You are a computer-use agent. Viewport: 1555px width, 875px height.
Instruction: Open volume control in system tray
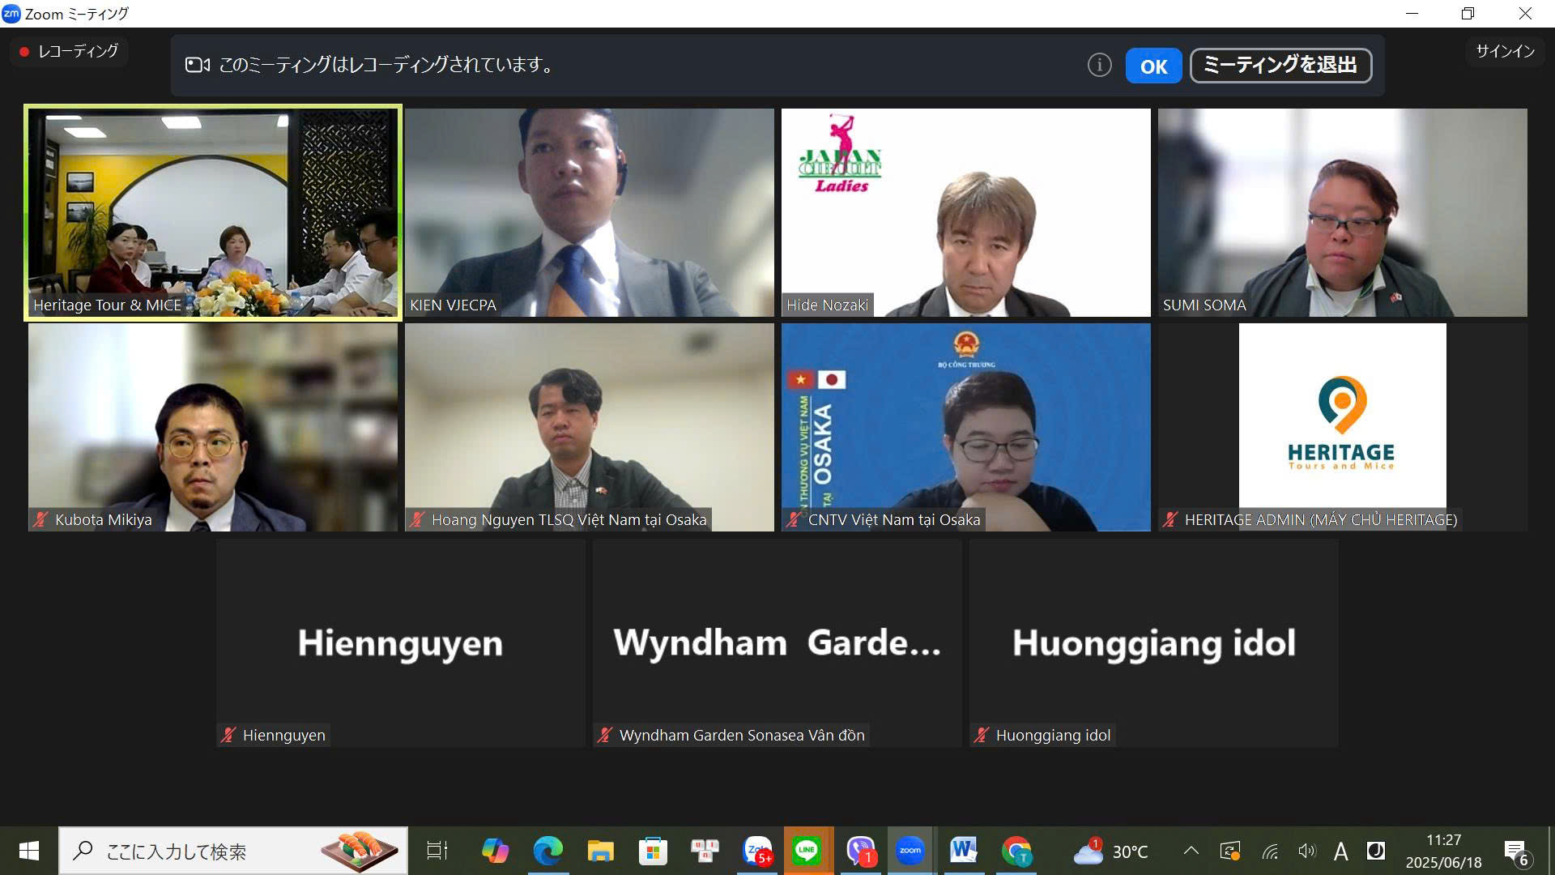click(1306, 851)
